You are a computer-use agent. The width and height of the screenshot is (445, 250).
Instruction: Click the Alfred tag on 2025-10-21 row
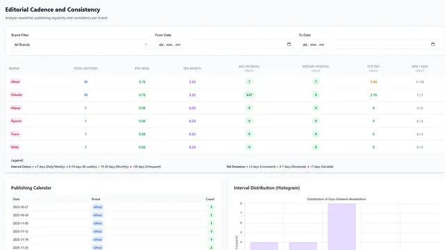pyautogui.click(x=97, y=207)
